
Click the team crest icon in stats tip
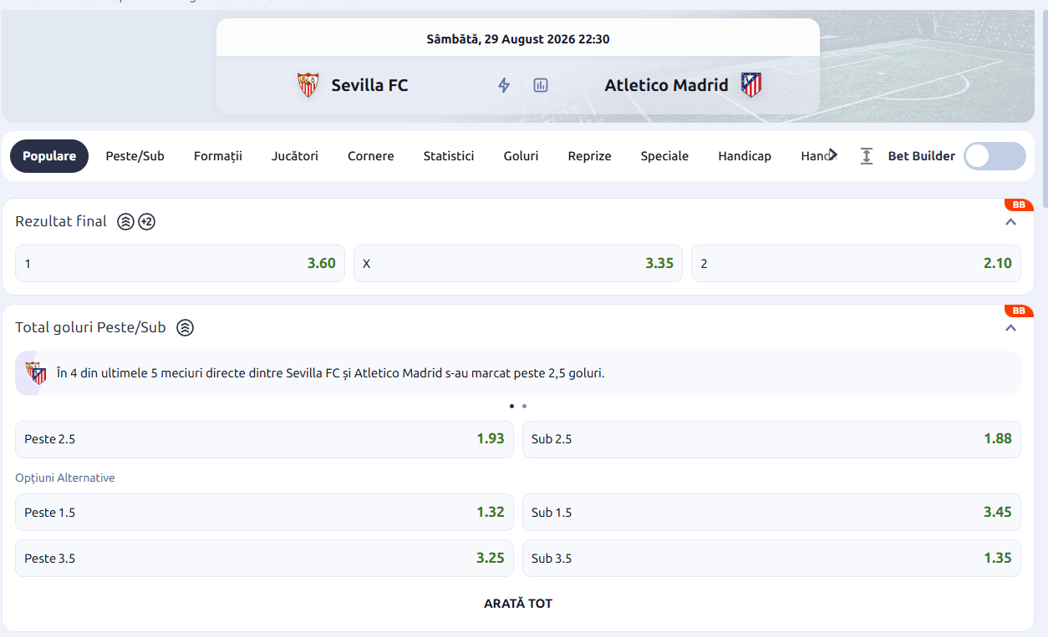(x=36, y=373)
